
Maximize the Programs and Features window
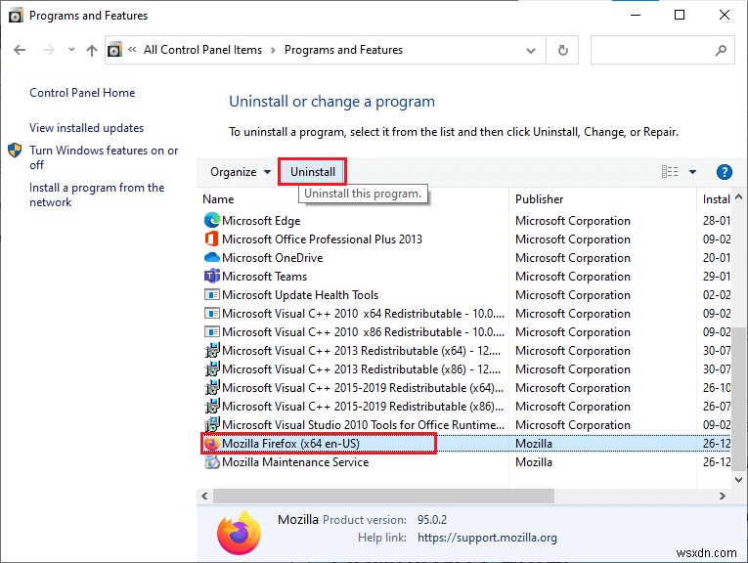click(x=680, y=15)
